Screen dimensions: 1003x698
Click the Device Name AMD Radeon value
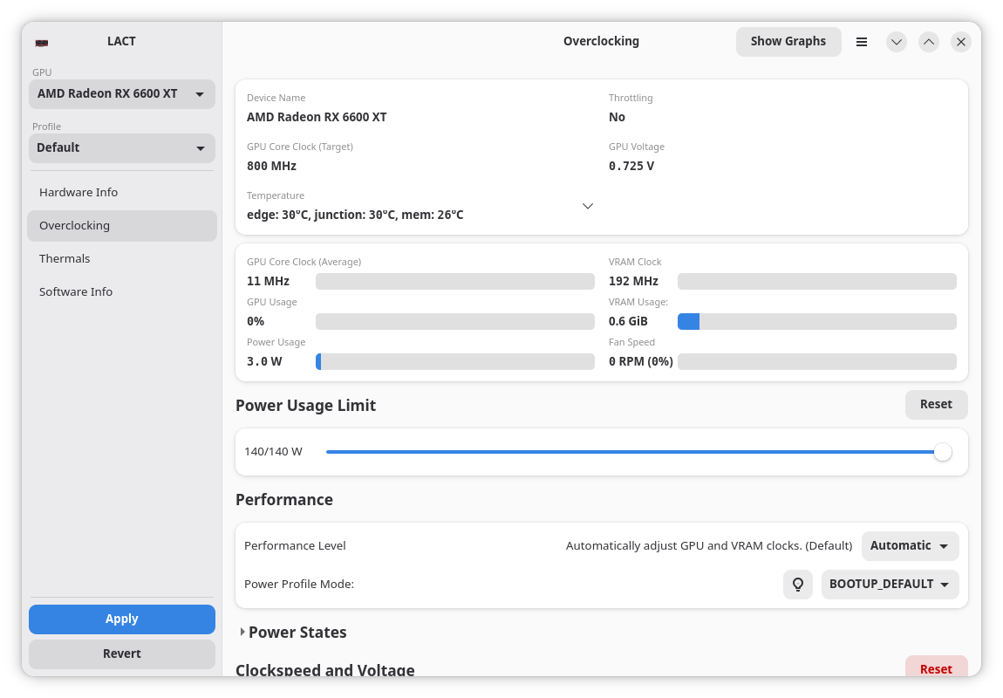pos(317,118)
